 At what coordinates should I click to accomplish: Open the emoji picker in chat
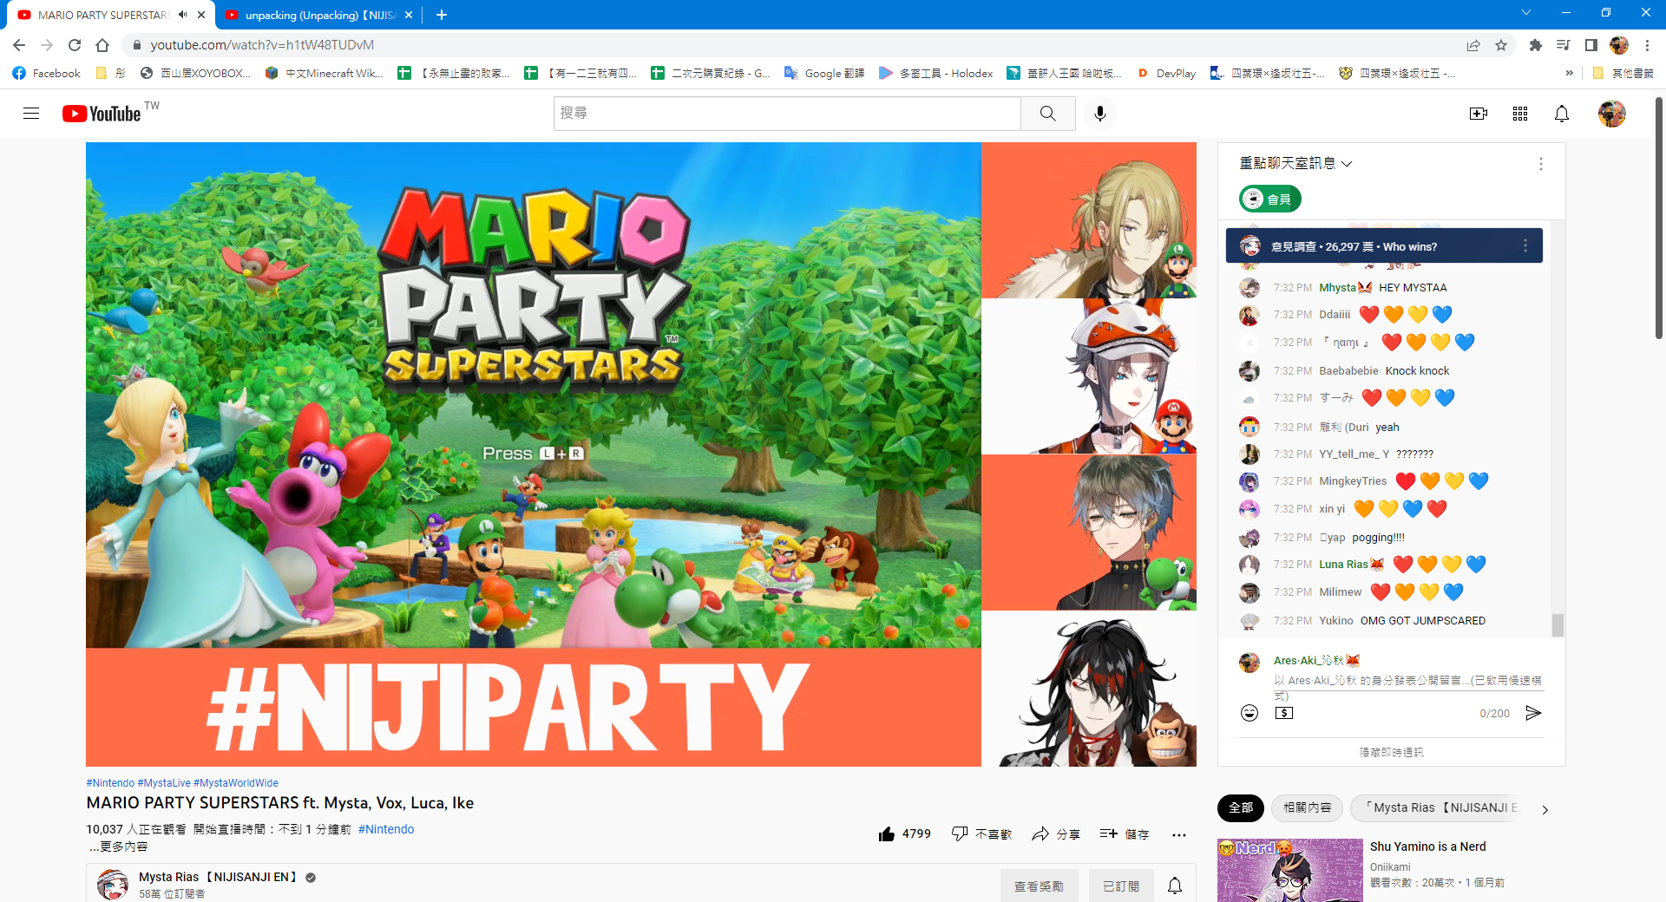tap(1249, 713)
